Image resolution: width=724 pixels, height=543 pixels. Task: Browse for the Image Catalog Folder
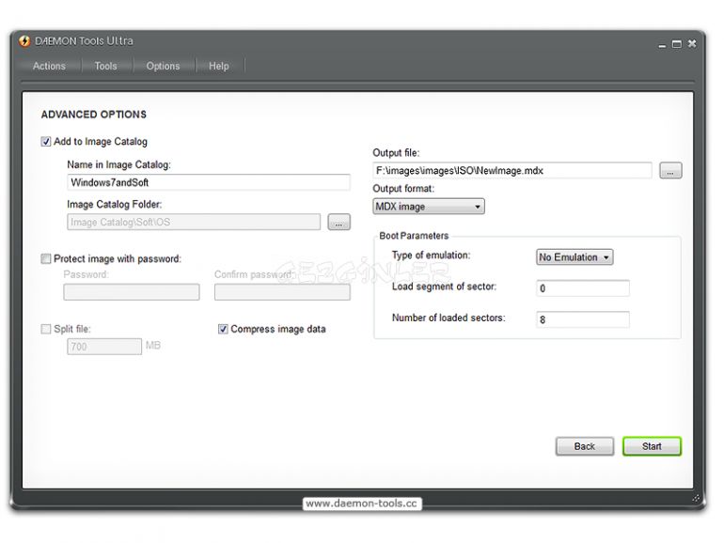tap(338, 222)
